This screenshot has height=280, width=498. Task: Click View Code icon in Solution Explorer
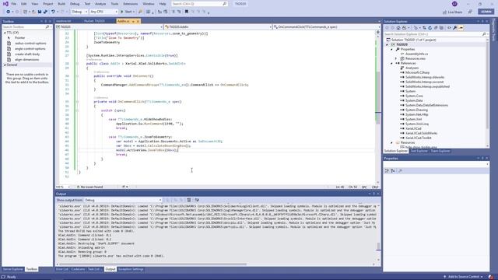pos(449,28)
